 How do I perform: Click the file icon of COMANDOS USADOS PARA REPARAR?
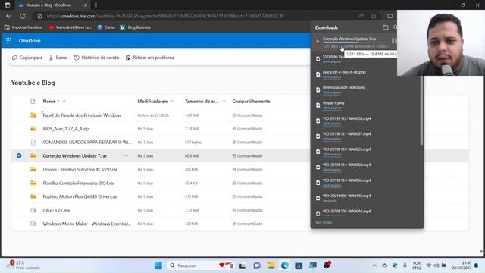coord(33,143)
